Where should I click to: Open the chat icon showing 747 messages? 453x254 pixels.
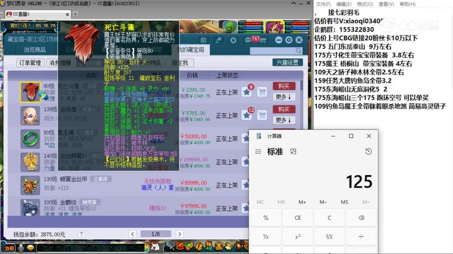click(248, 40)
